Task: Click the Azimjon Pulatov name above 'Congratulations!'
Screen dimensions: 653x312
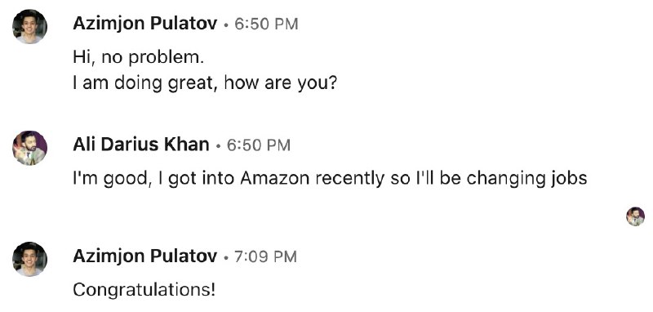Action: (145, 256)
